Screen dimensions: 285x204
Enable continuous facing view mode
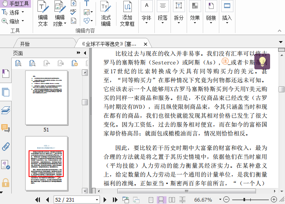pyautogui.click(x=182, y=200)
